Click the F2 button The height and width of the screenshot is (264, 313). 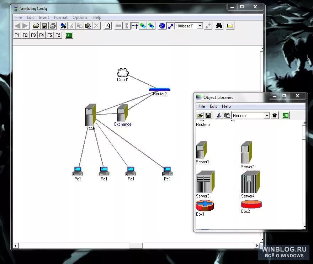point(25,35)
